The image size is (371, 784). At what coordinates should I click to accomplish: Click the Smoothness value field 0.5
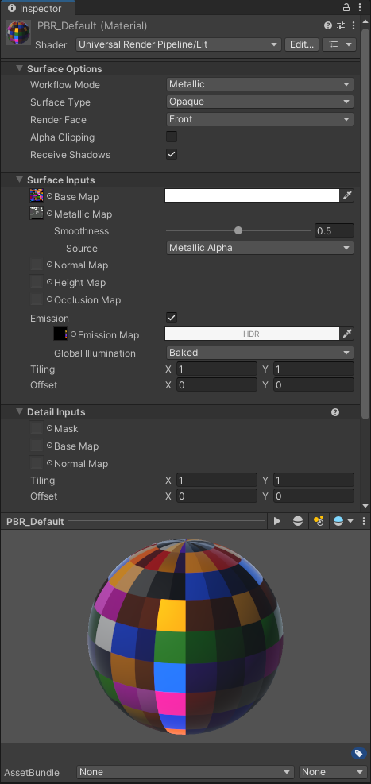click(334, 230)
